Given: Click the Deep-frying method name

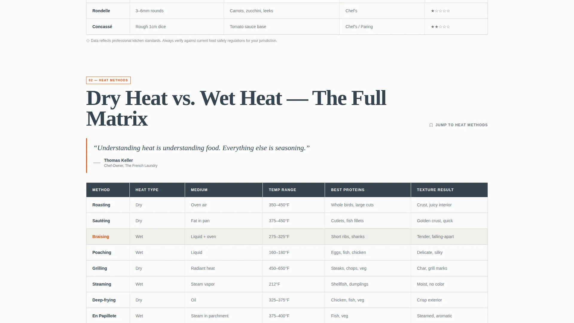Looking at the screenshot, I should [x=104, y=300].
